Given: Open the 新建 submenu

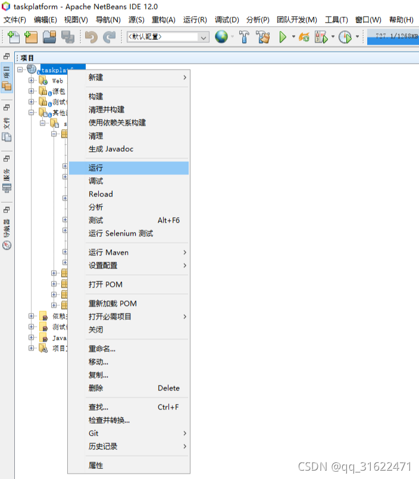Looking at the screenshot, I should (129, 77).
